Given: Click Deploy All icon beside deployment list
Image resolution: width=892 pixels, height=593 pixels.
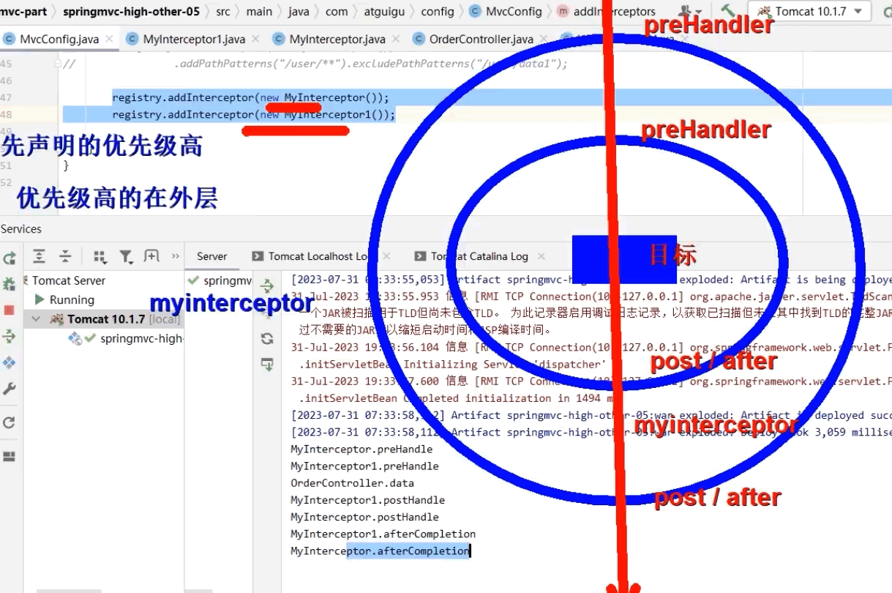Looking at the screenshot, I should pyautogui.click(x=267, y=286).
